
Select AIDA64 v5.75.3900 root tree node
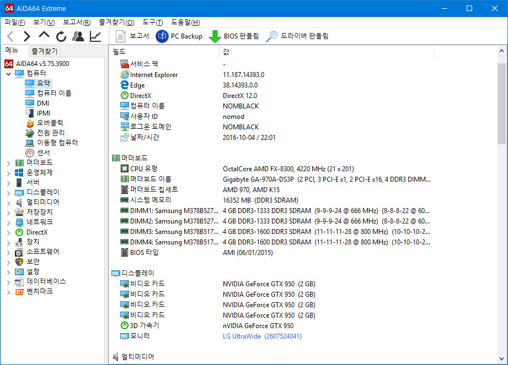coord(37,64)
